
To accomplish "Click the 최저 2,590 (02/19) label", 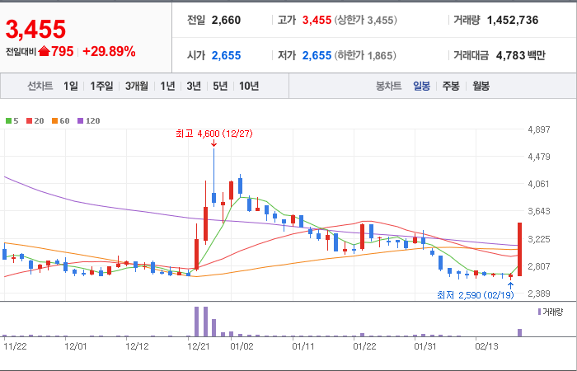I will click(x=475, y=295).
